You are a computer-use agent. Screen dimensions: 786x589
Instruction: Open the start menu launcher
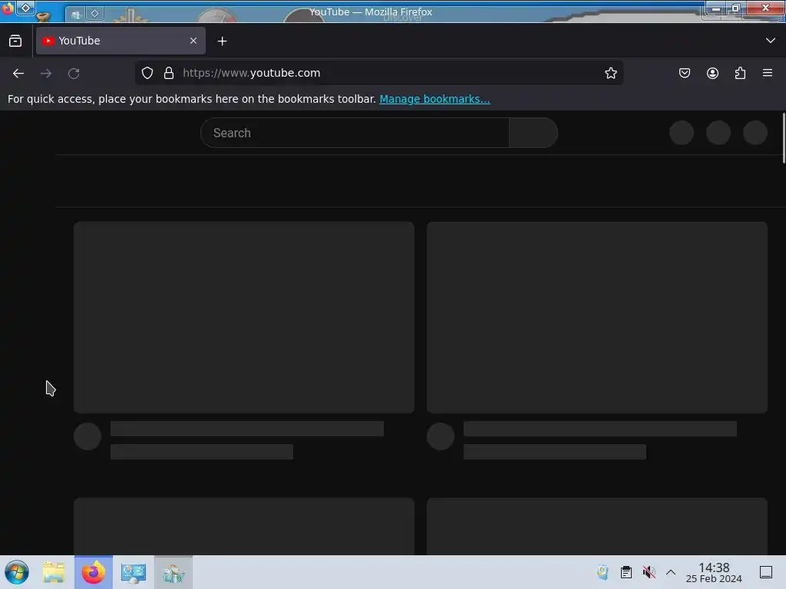tap(17, 572)
